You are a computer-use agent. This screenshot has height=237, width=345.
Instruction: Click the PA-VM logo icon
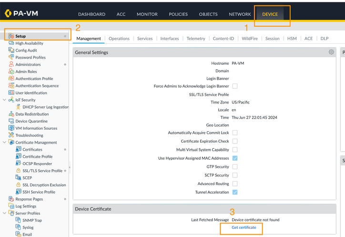pos(9,14)
